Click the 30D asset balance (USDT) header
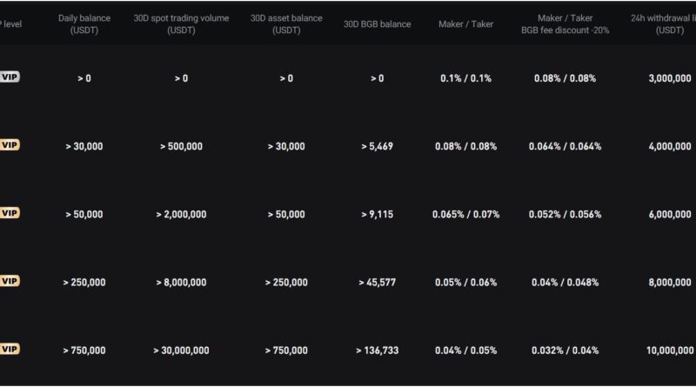This screenshot has height=387, width=696. [x=286, y=23]
